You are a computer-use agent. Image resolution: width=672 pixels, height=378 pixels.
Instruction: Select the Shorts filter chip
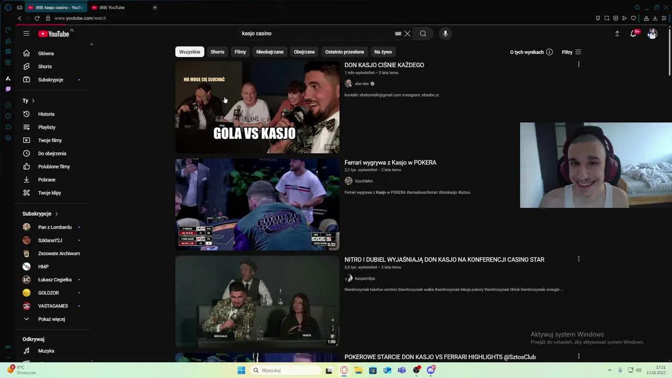click(x=217, y=52)
